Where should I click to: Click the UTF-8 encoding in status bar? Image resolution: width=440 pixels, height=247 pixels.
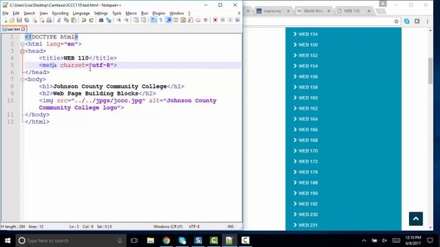coord(194,226)
